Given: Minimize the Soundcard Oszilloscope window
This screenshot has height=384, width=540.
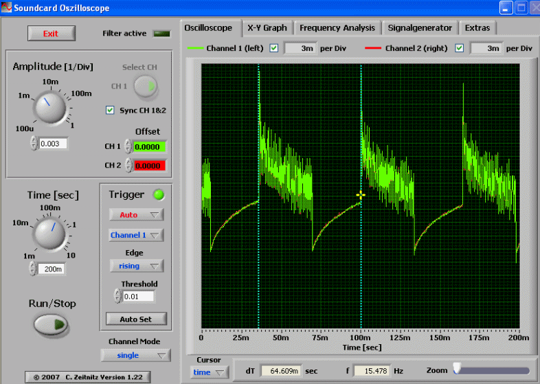Looking at the screenshot, I should (506, 8).
